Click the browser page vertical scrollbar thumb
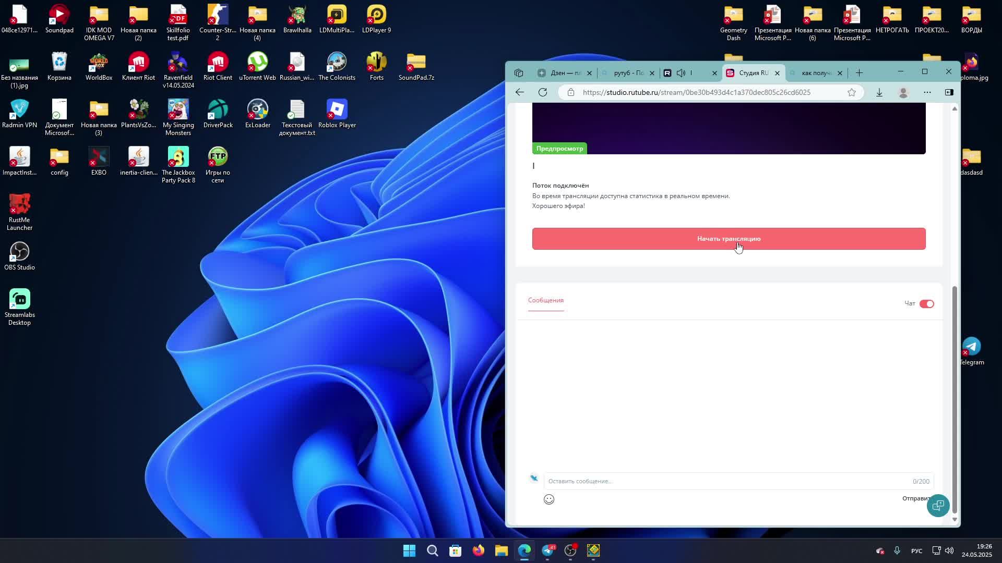 click(955, 399)
